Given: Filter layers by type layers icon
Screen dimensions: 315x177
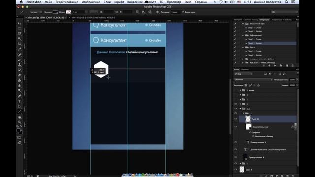Looking at the screenshot, I should (275, 74).
